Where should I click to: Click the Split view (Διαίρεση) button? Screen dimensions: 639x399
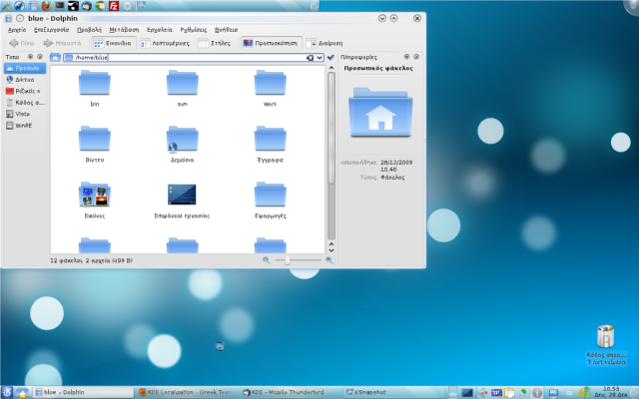[x=324, y=43]
